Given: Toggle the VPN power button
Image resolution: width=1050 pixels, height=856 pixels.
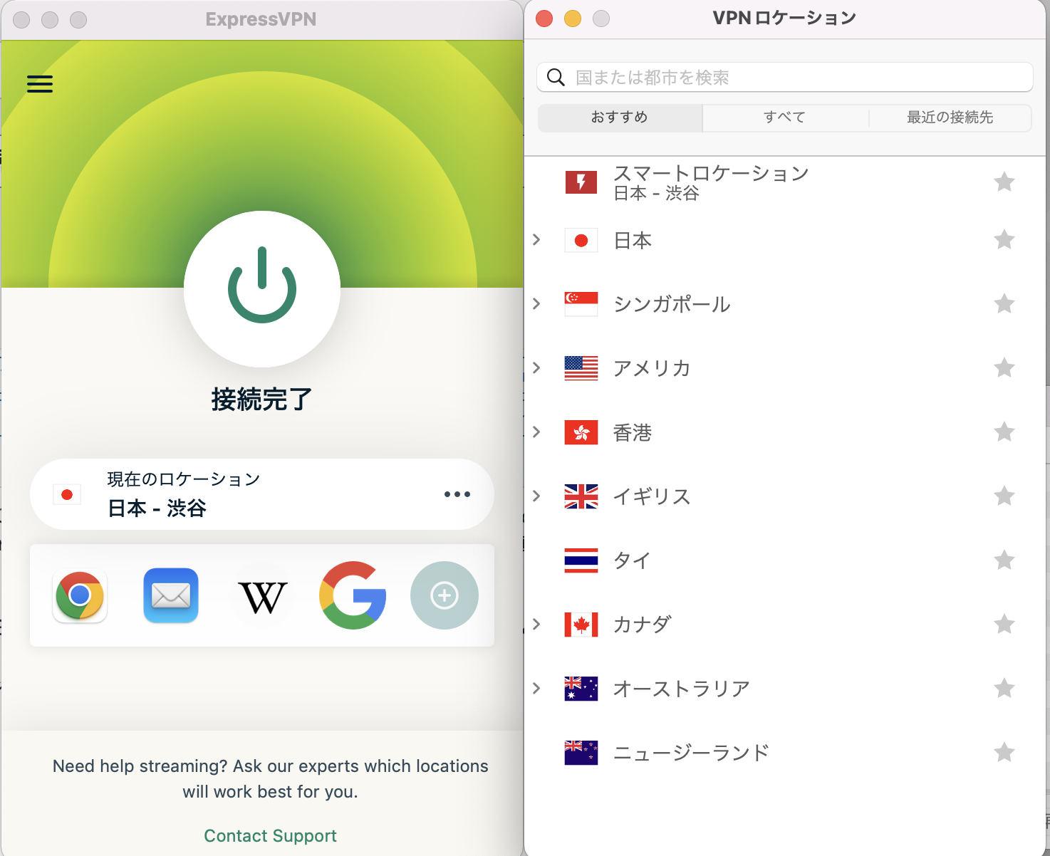Looking at the screenshot, I should (262, 288).
